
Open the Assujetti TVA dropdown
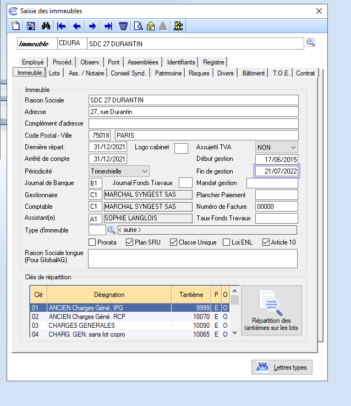[277, 147]
